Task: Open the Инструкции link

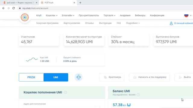Action: coord(105,23)
